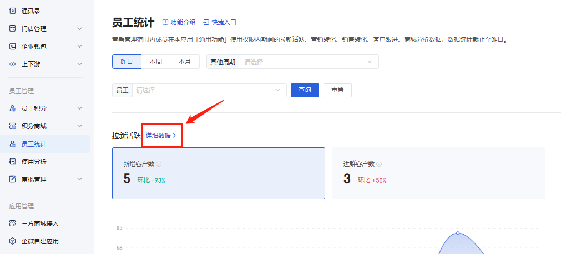This screenshot has height=254, width=561.
Task: Click the 积分商城 shop icon
Action: [x=13, y=126]
